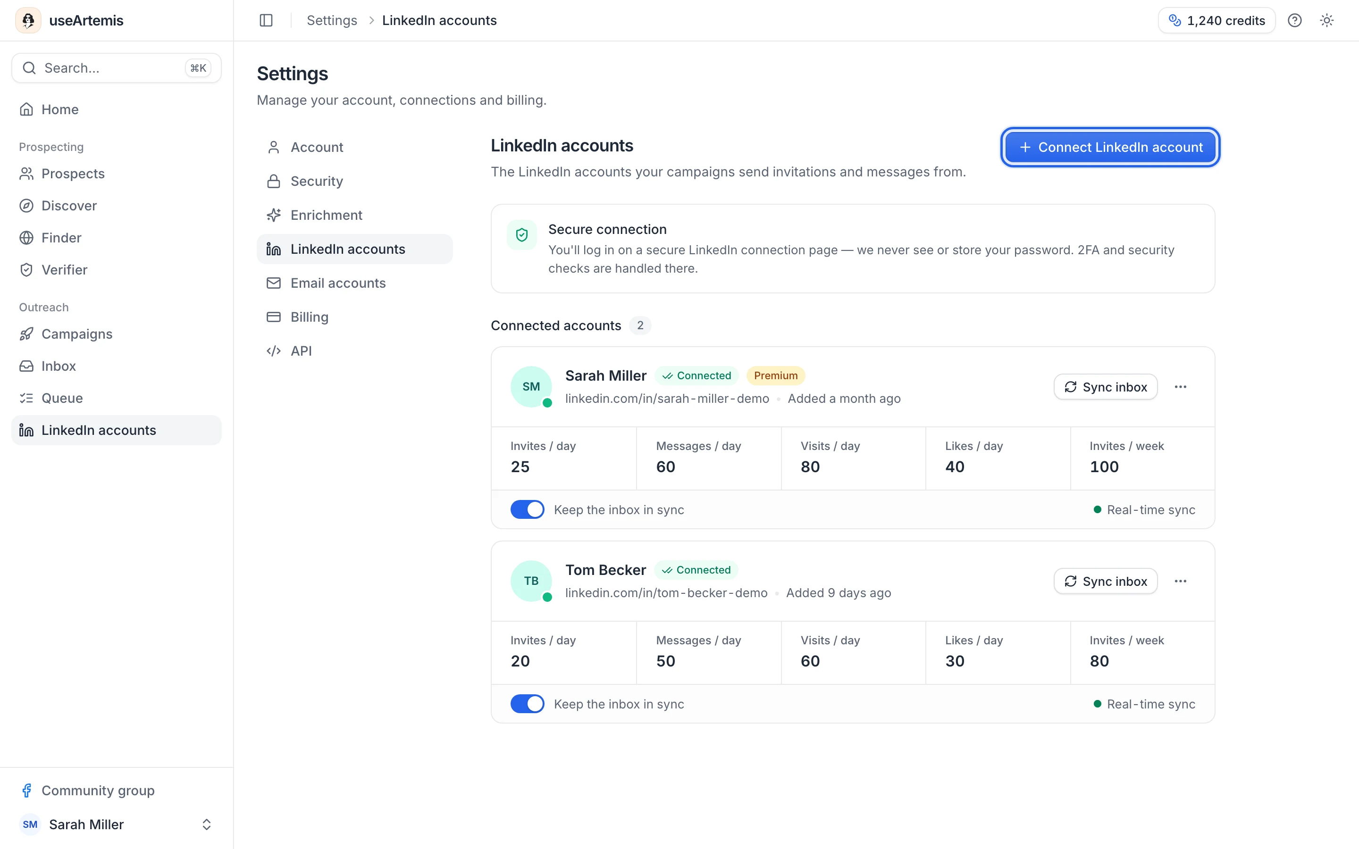Viewport: 1359px width, 849px height.
Task: Select LinkedIn accounts settings tab
Action: (355, 249)
